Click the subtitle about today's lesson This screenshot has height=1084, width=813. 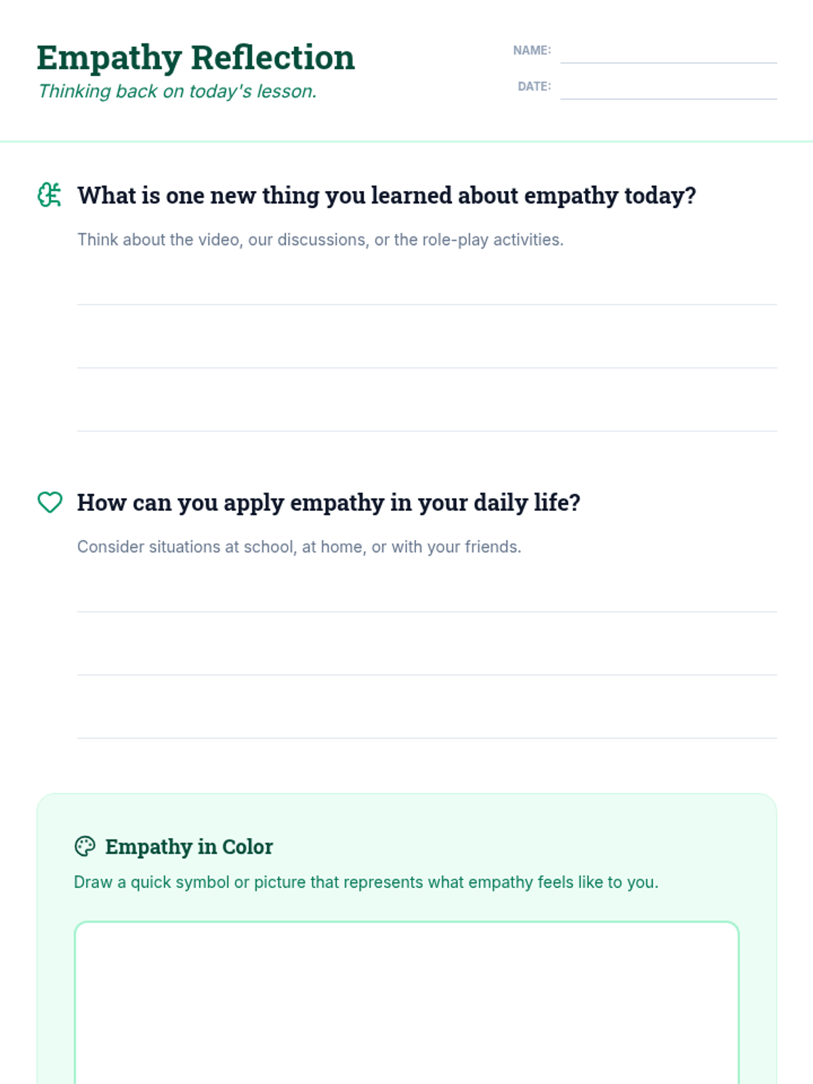(x=178, y=91)
